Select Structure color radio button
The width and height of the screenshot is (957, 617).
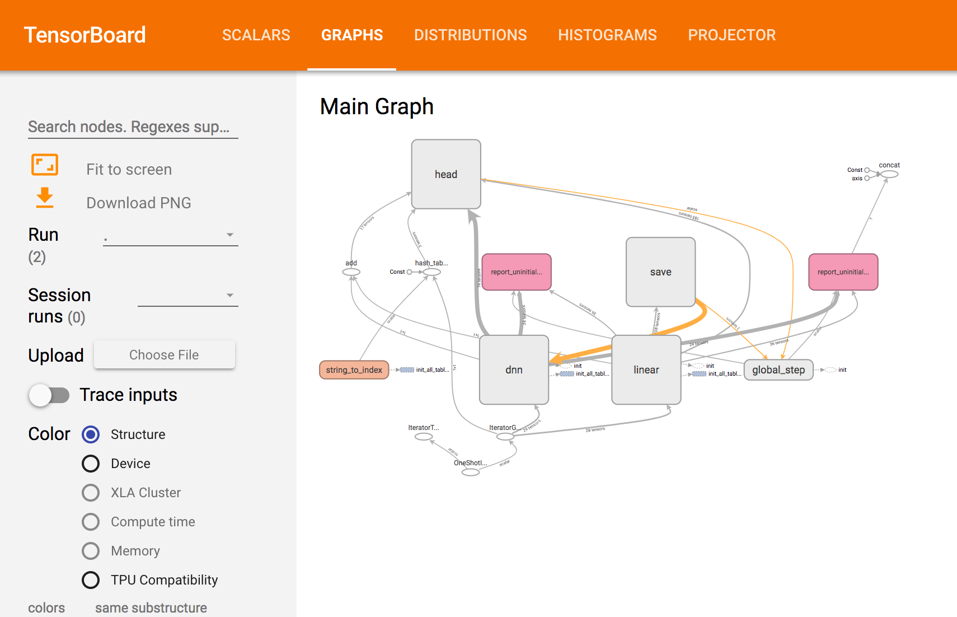click(91, 434)
